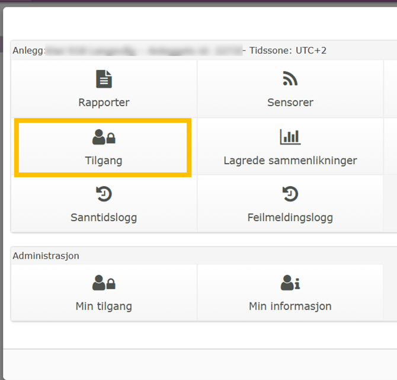Click the user-lock icon in the highlighted Tilgang tile
Screen dimensions: 397x380
[104, 138]
